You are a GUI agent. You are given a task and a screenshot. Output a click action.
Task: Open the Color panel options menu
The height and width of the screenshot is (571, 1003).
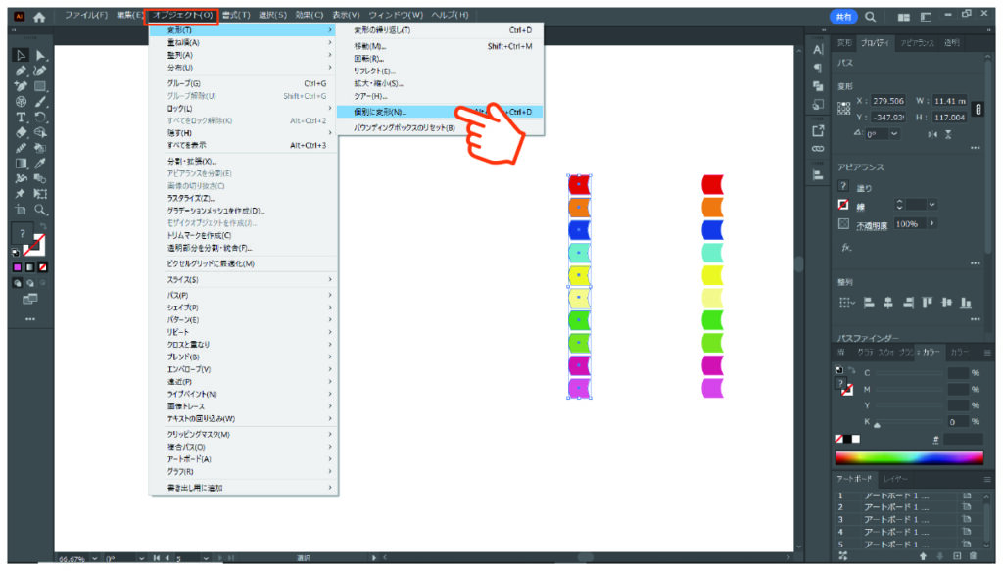pos(987,353)
